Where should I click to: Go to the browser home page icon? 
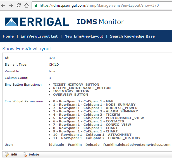click(x=26, y=5)
